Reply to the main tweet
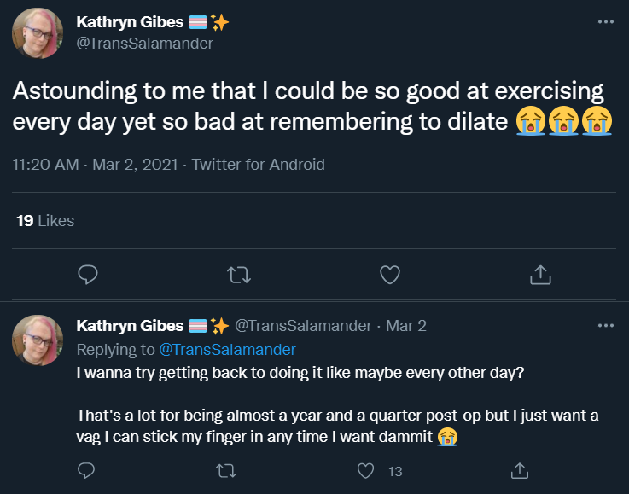The height and width of the screenshot is (494, 629). click(x=87, y=275)
